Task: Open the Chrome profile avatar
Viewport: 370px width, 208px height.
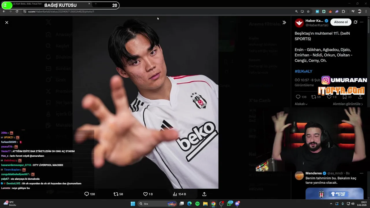Action: pyautogui.click(x=360, y=12)
